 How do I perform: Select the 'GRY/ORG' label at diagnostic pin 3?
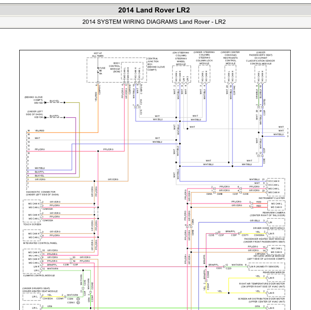(40, 179)
